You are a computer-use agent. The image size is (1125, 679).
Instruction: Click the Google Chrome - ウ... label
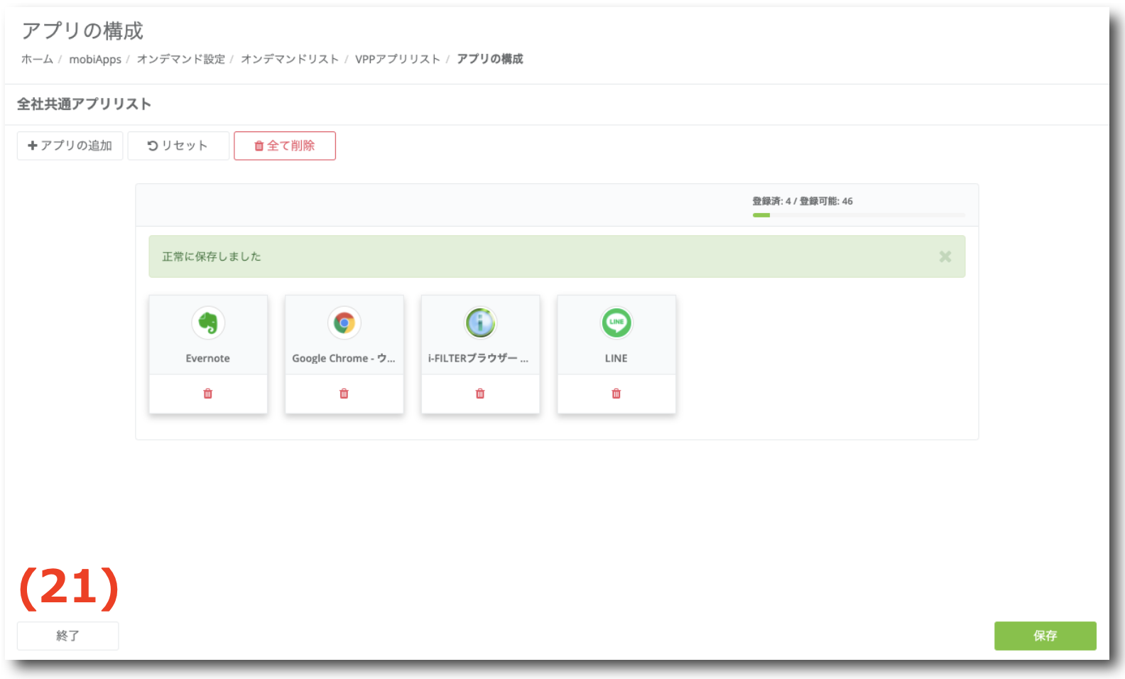344,358
